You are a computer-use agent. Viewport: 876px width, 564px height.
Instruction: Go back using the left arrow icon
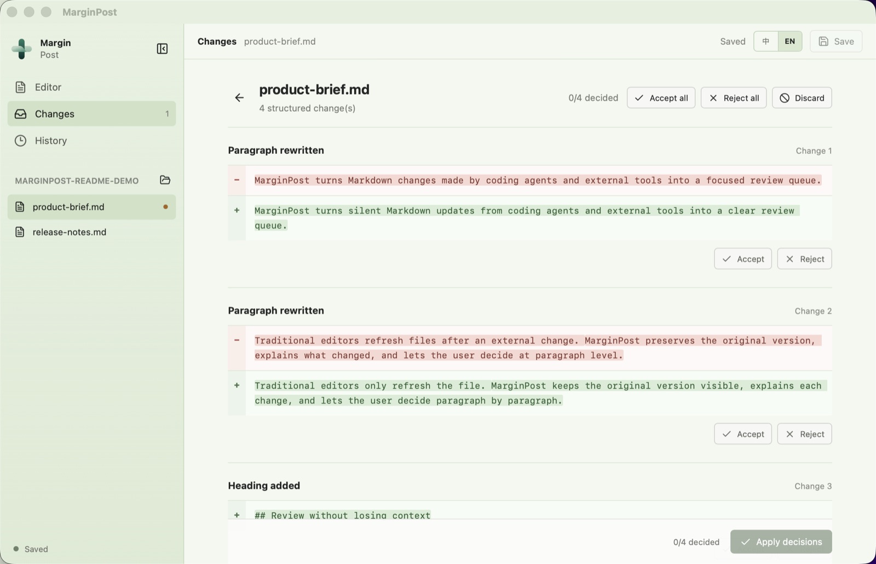[239, 97]
